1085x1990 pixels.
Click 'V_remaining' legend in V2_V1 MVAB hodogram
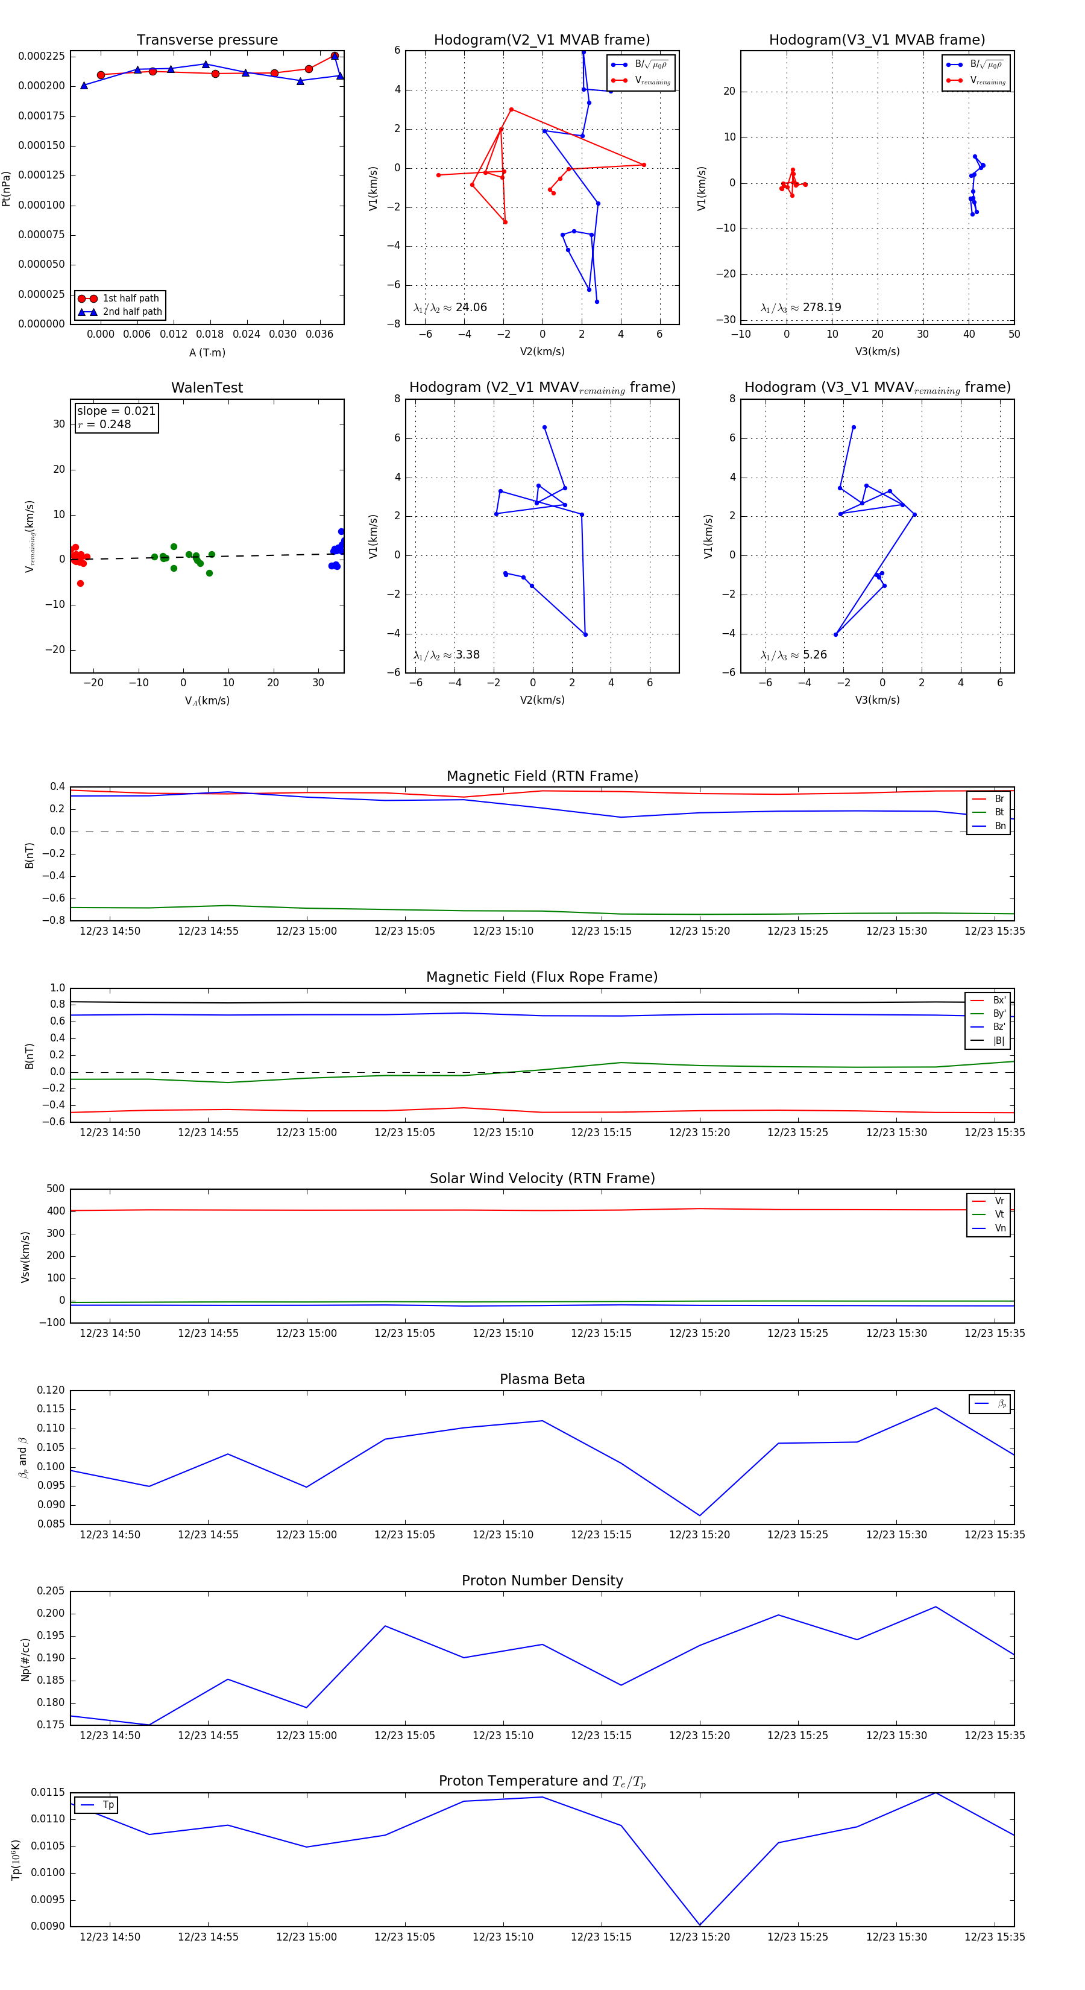click(x=641, y=80)
